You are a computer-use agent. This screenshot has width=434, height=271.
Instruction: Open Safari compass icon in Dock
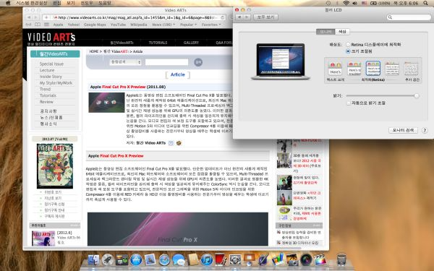coord(164,259)
